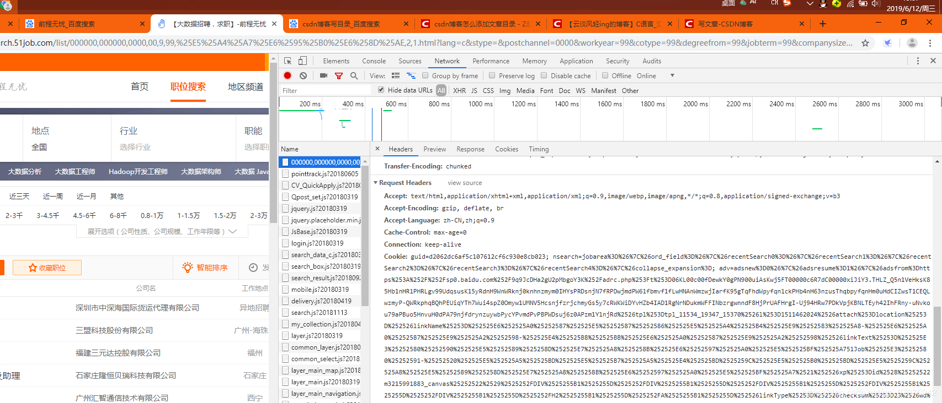Click the 收藏职位 star button
The width and height of the screenshot is (942, 403).
click(x=47, y=268)
